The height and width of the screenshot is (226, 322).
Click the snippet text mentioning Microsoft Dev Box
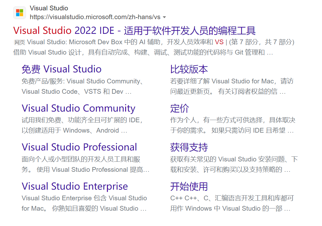point(161,42)
